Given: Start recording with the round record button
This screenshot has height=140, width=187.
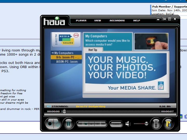Looking at the screenshot, I should pos(50,124).
